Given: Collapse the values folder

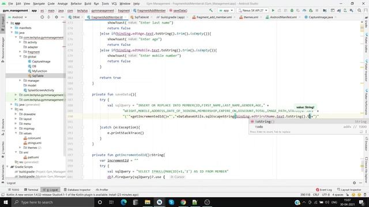Looking at the screenshot, I should coord(16,133).
